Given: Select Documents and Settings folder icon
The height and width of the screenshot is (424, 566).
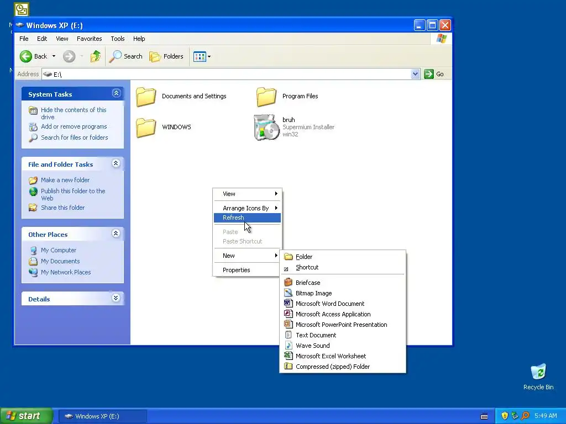Looking at the screenshot, I should point(146,97).
